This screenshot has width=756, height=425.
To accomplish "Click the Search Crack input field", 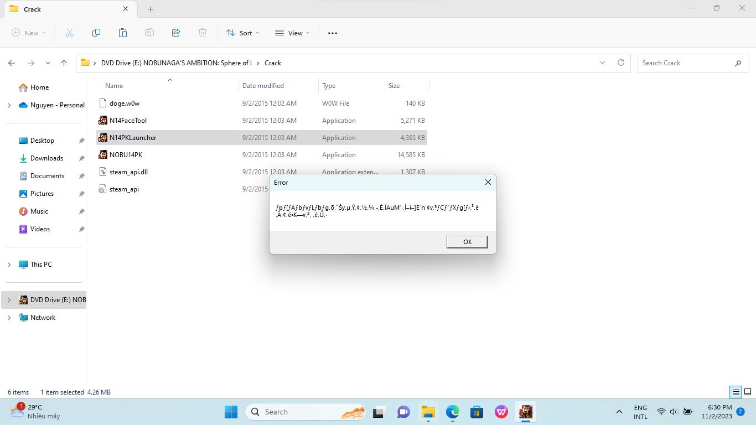I will 686,63.
